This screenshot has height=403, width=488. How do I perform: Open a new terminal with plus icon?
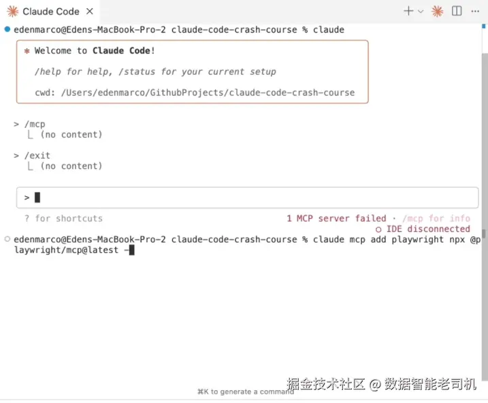coord(408,11)
